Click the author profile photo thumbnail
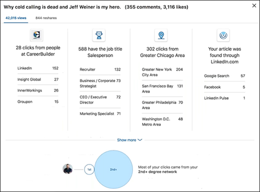The width and height of the screenshot is (260, 192). 68,169
